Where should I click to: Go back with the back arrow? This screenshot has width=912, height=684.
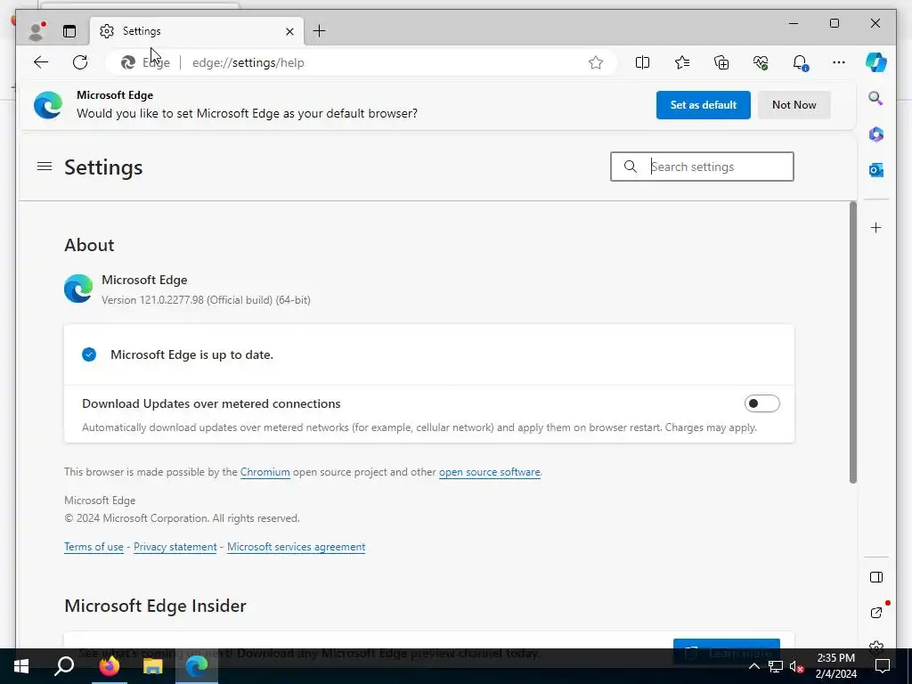(x=41, y=62)
